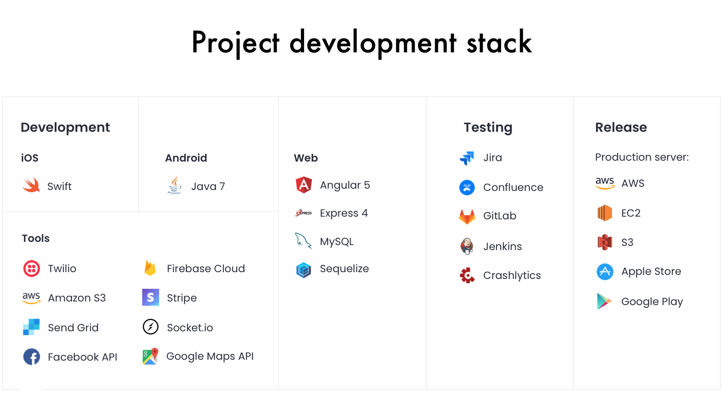Click the GitLab orange fox icon
The width and height of the screenshot is (723, 413).
pyautogui.click(x=467, y=217)
